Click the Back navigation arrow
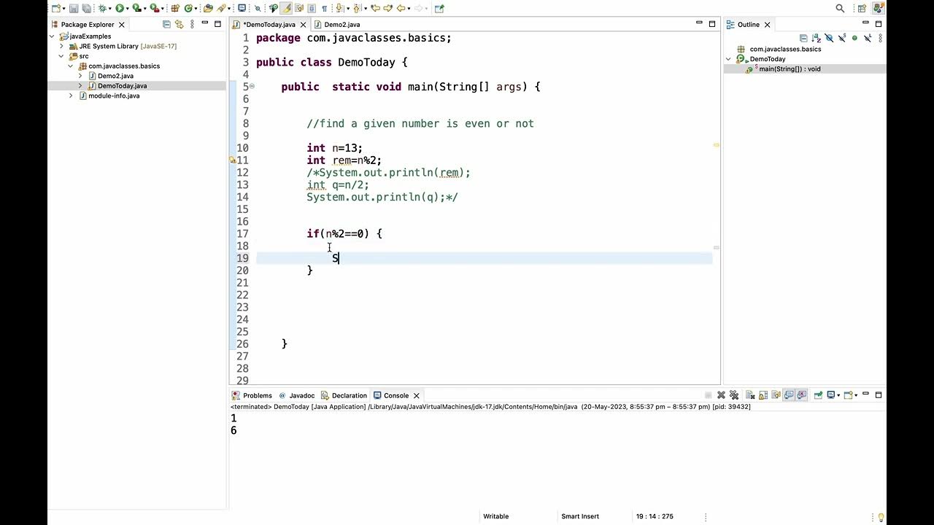Viewport: 934px width, 525px height. click(x=401, y=9)
